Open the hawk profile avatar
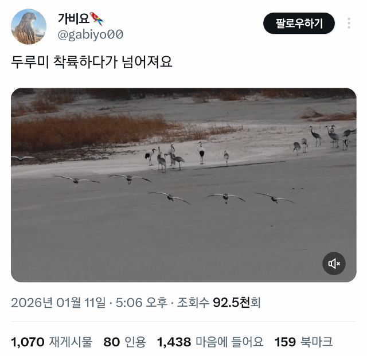This screenshot has height=356, width=367. tap(29, 26)
